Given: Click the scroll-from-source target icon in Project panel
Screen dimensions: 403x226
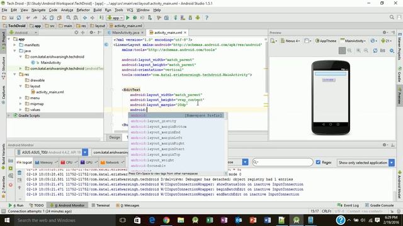Looking at the screenshot, I should [x=76, y=33].
